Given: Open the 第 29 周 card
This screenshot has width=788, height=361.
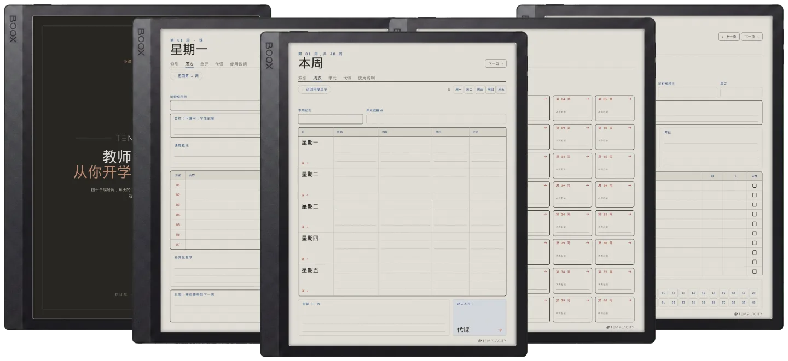Looking at the screenshot, I should click(572, 252).
